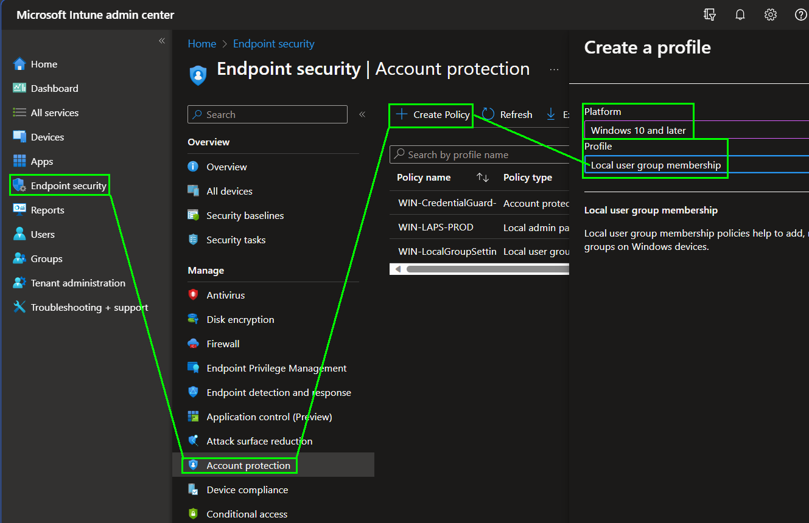Click the Endpoint Privilege Management icon
Viewport: 809px width, 523px height.
(x=194, y=368)
